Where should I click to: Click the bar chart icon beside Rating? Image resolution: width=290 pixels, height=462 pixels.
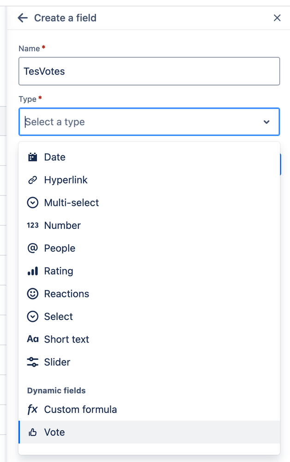click(x=32, y=271)
